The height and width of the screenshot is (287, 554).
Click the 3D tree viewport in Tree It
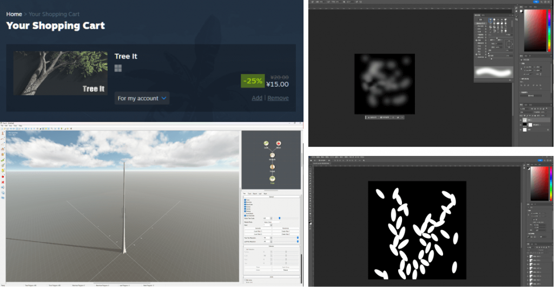123,206
